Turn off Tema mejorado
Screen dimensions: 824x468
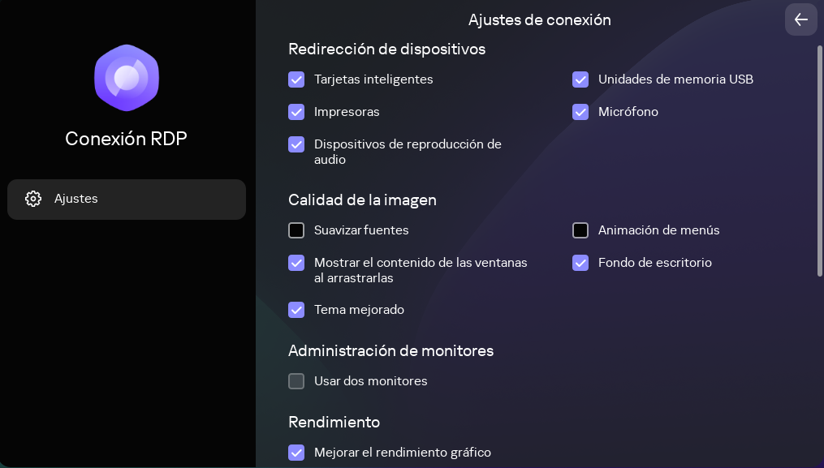tap(296, 310)
